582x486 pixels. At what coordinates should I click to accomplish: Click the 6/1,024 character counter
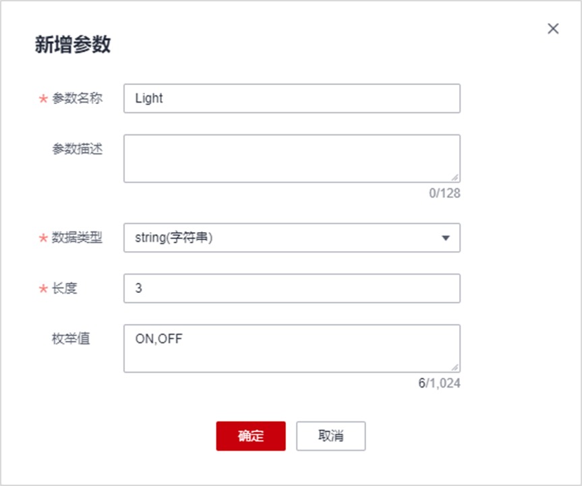439,383
